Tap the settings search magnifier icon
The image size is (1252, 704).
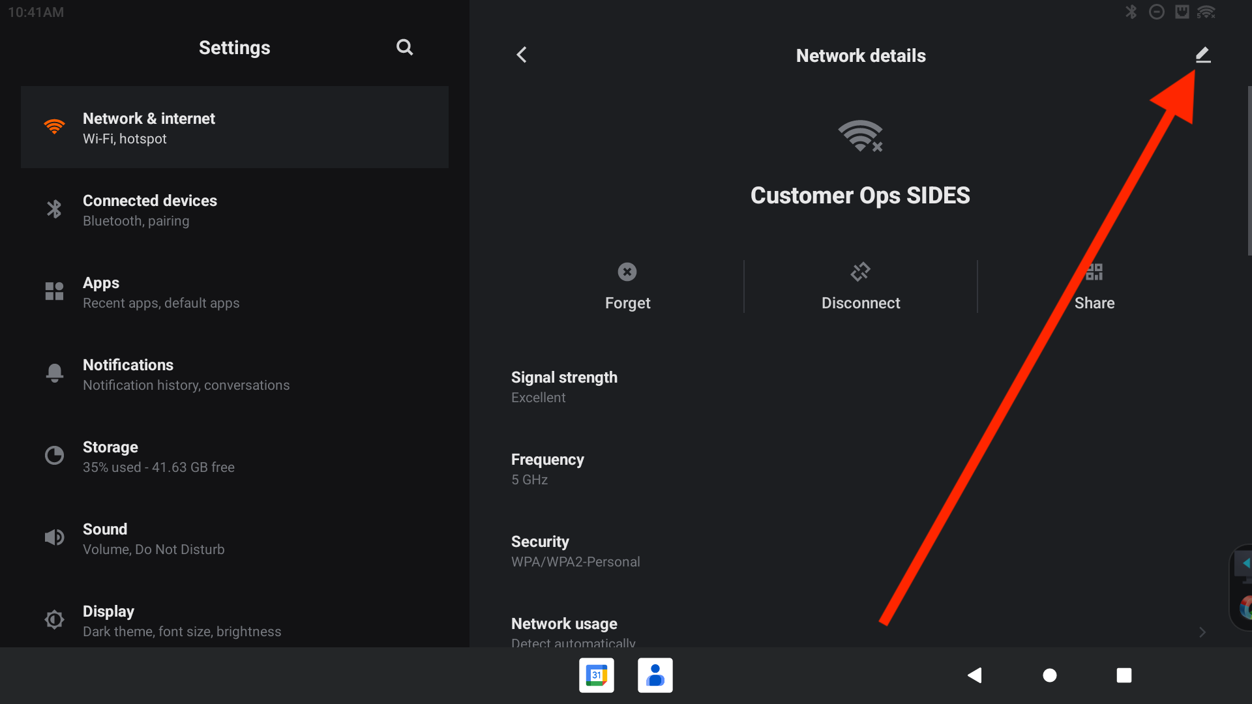click(404, 48)
